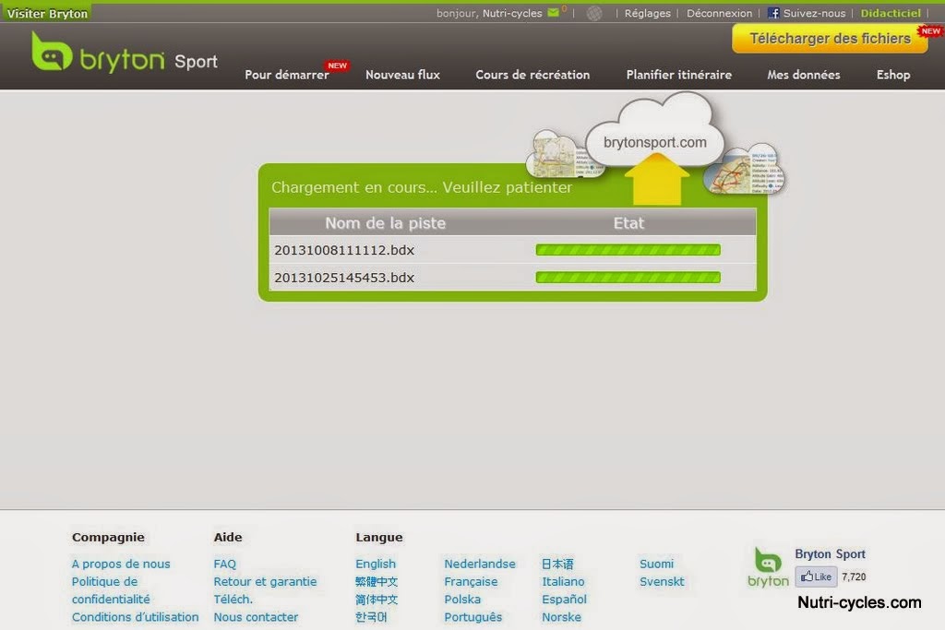This screenshot has width=945, height=630.
Task: Click the Bryton Sport logo
Action: click(125, 53)
